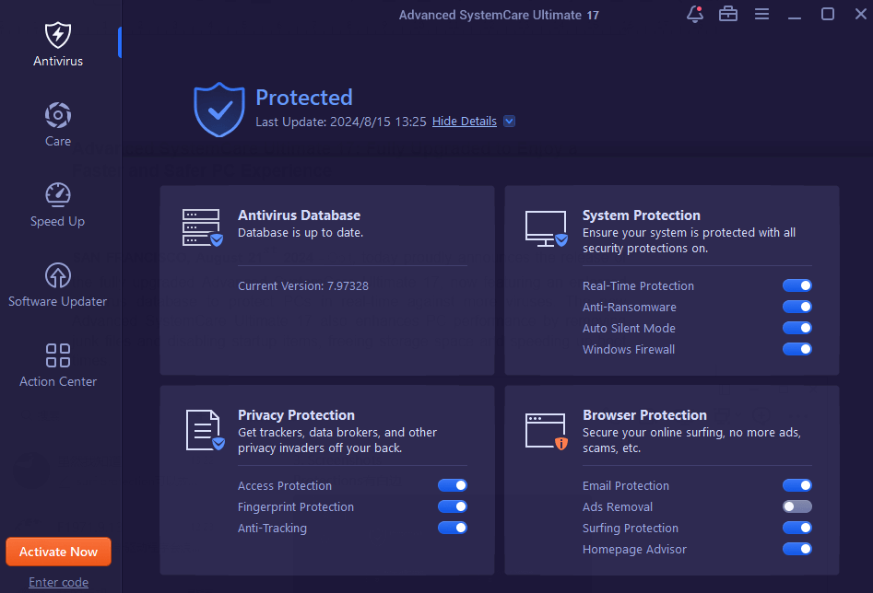This screenshot has height=593, width=873.
Task: Click the notification bell icon
Action: [695, 14]
